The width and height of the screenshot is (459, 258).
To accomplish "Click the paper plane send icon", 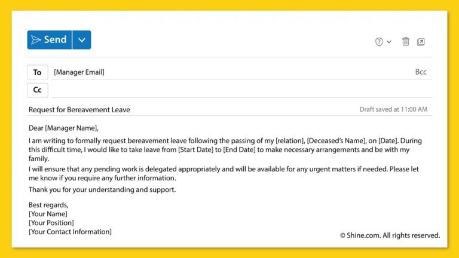I will (x=36, y=40).
